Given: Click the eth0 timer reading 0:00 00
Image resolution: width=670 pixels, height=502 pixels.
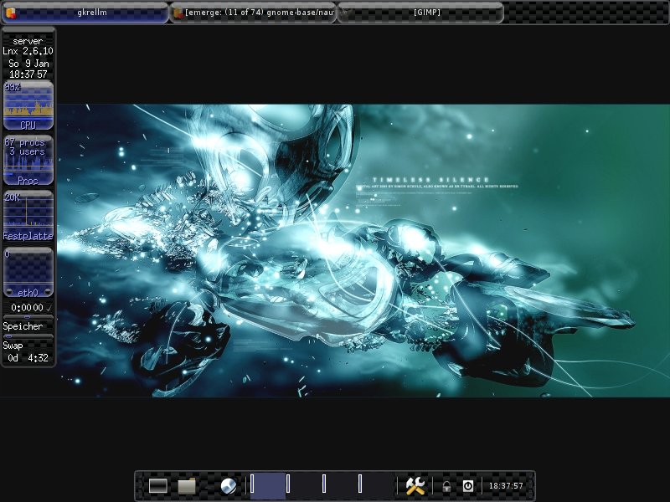Looking at the screenshot, I should click(x=27, y=308).
